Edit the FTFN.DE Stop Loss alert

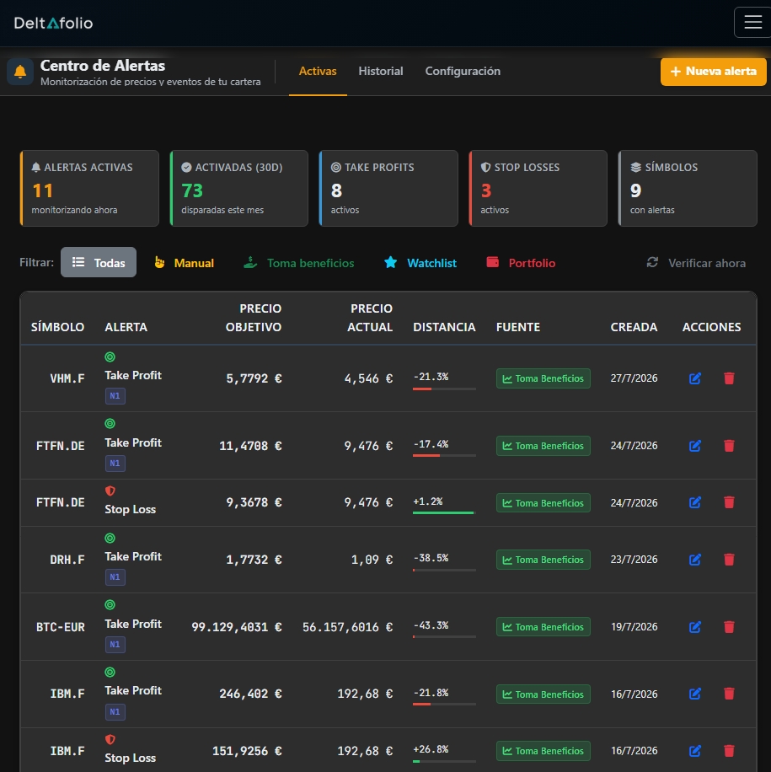click(x=694, y=502)
